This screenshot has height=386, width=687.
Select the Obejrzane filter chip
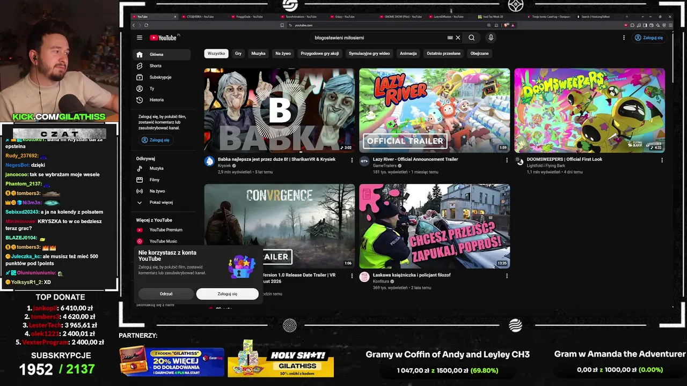pos(479,54)
